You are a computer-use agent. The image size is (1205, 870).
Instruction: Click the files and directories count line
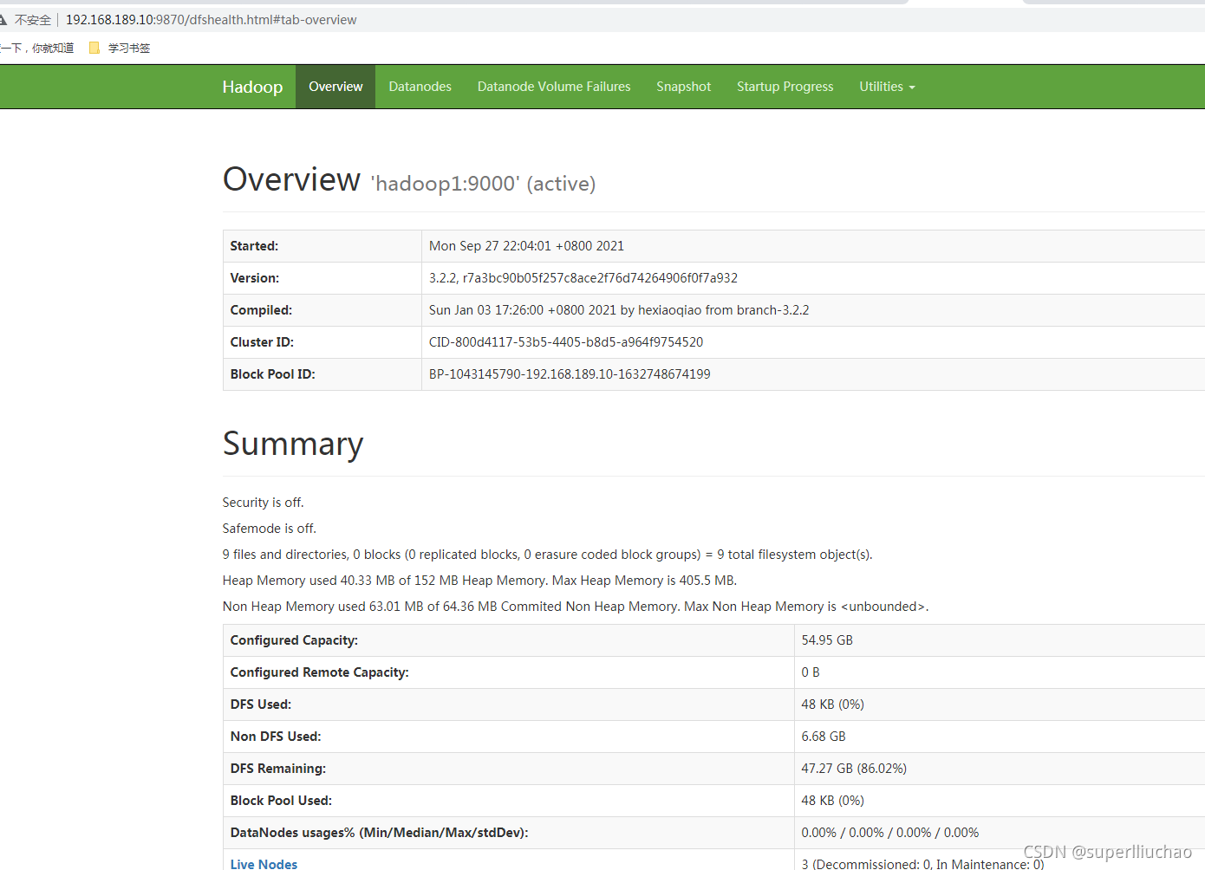548,555
